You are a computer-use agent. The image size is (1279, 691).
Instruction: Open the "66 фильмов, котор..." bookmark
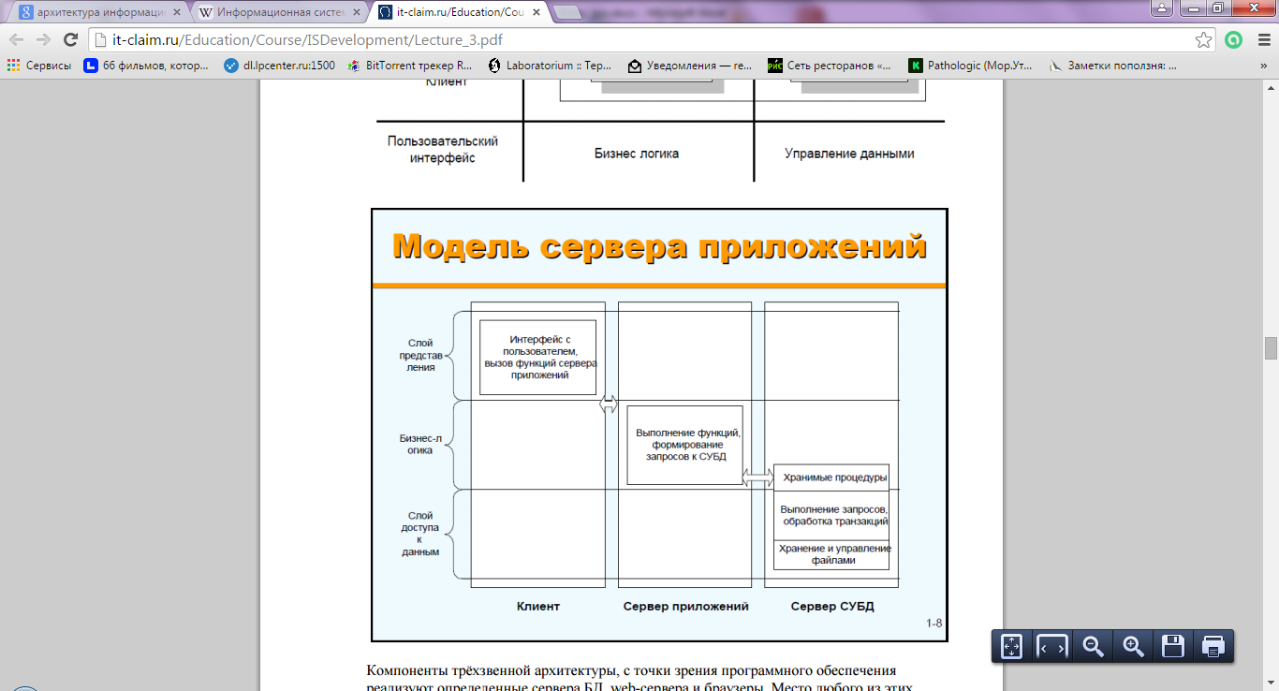[x=146, y=66]
